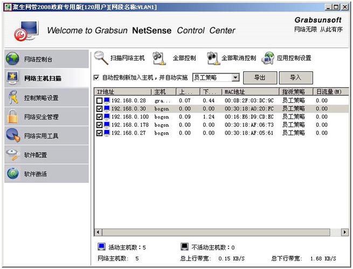353x269 pixels.
Task: Sort by the 日流量(M) column header
Action: pos(331,91)
